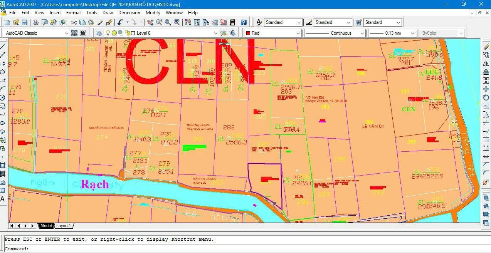
Task: Switch to the Layout1 tab
Action: [x=64, y=226]
